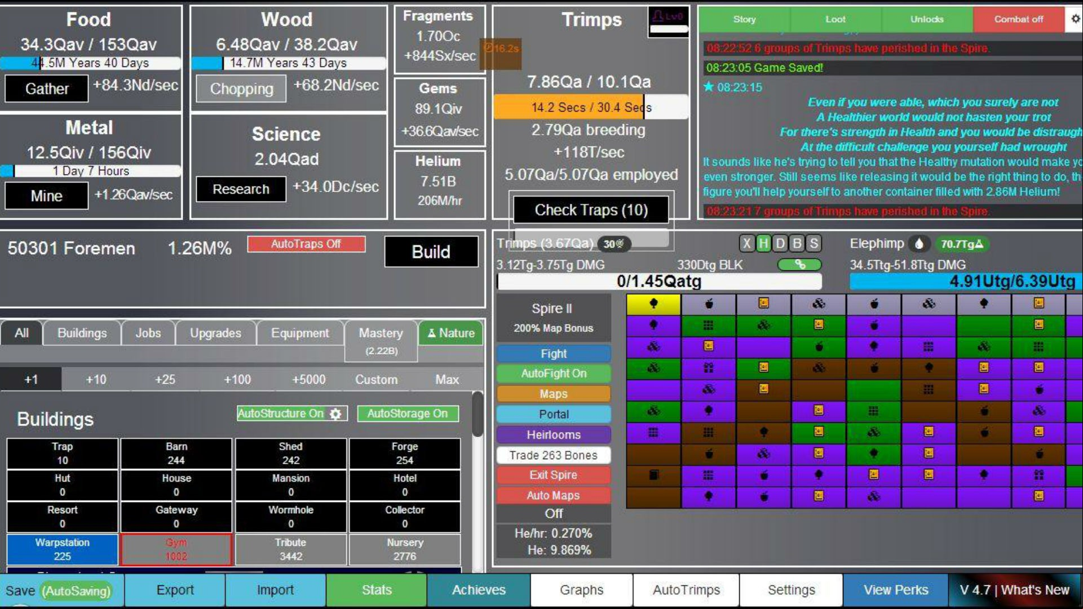Image resolution: width=1083 pixels, height=609 pixels.
Task: Click the green chain-link badge
Action: pyautogui.click(x=799, y=264)
